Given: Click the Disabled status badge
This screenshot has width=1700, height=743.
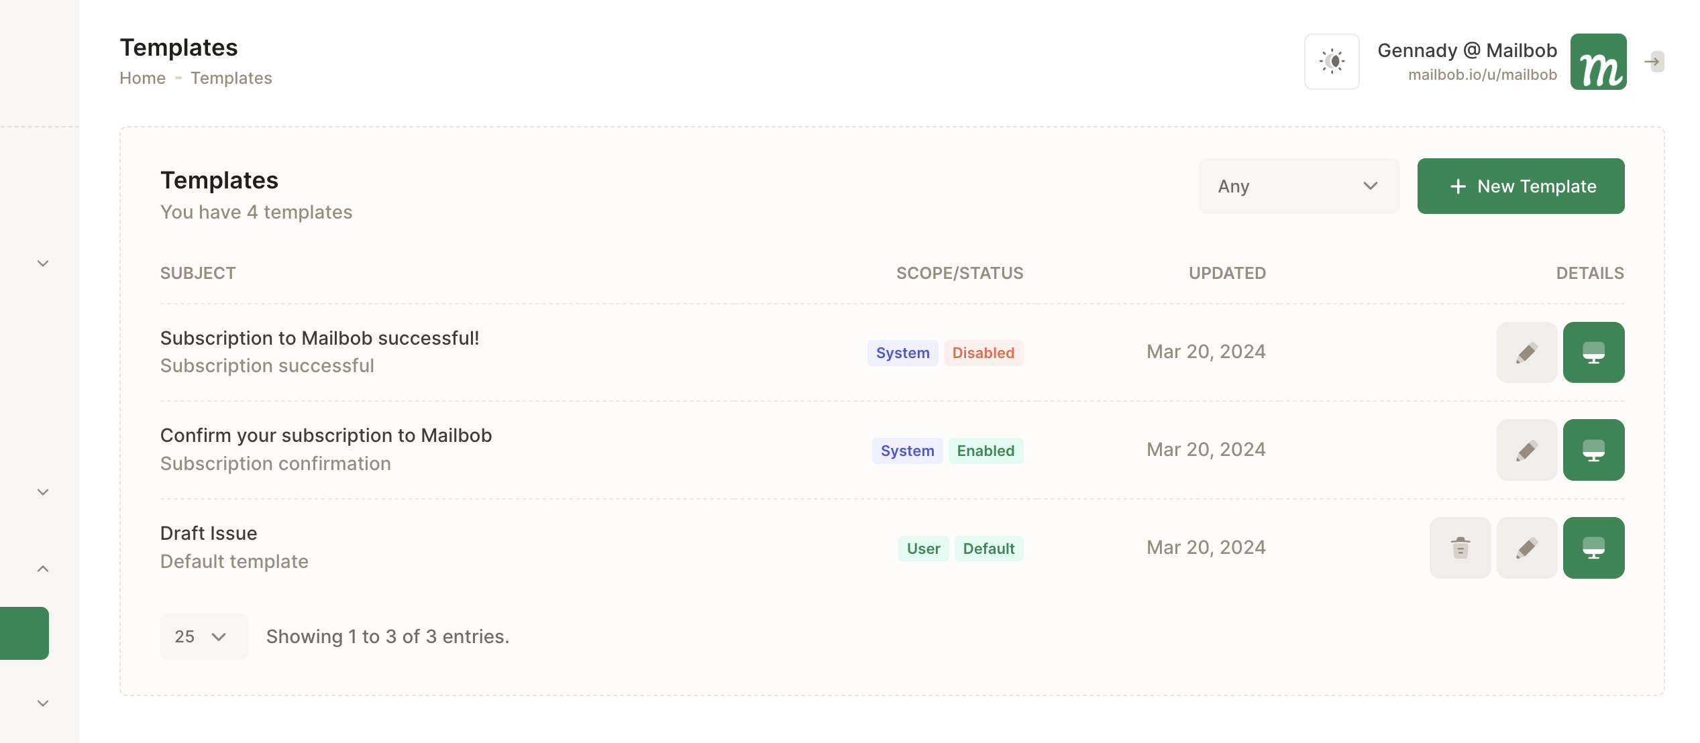Looking at the screenshot, I should [983, 353].
